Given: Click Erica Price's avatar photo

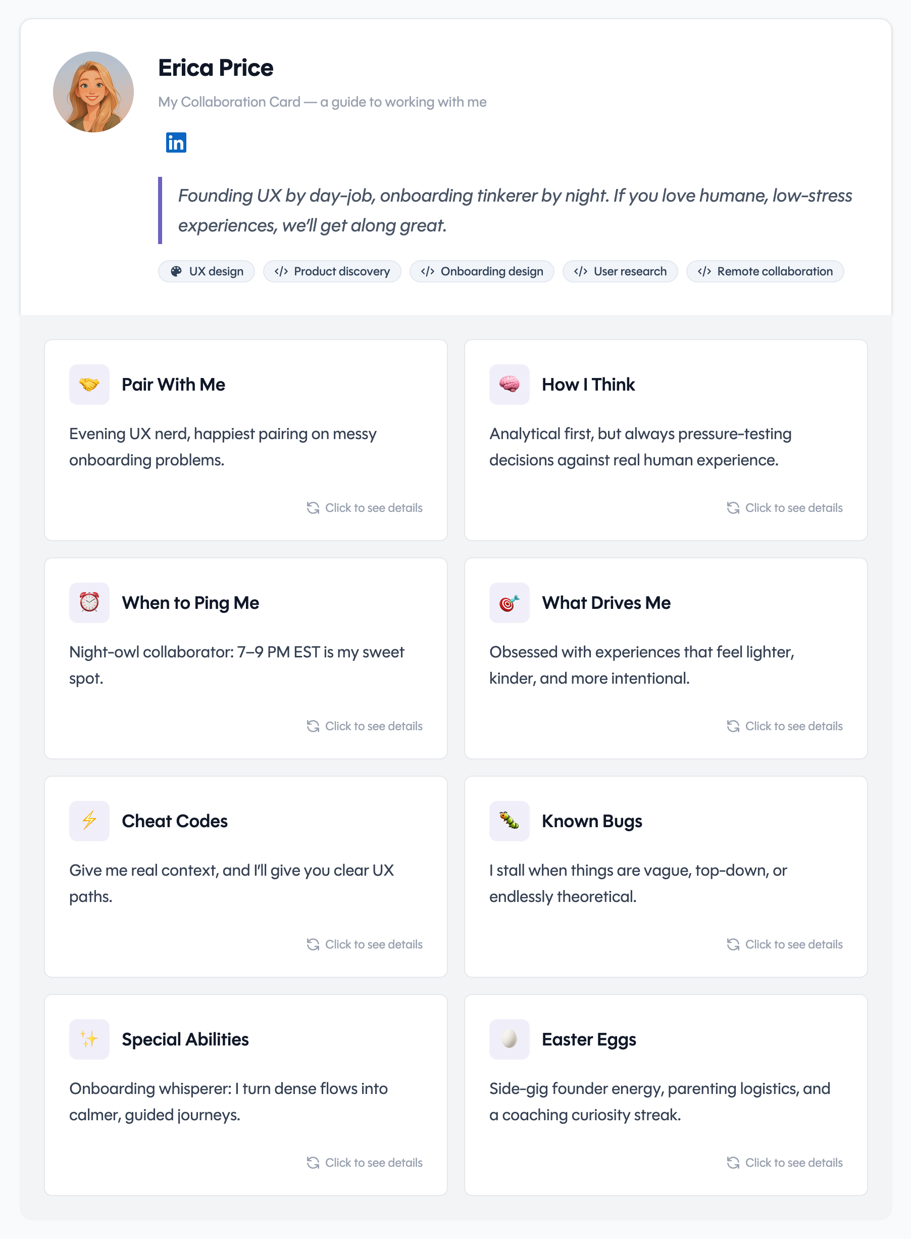Looking at the screenshot, I should pyautogui.click(x=93, y=92).
